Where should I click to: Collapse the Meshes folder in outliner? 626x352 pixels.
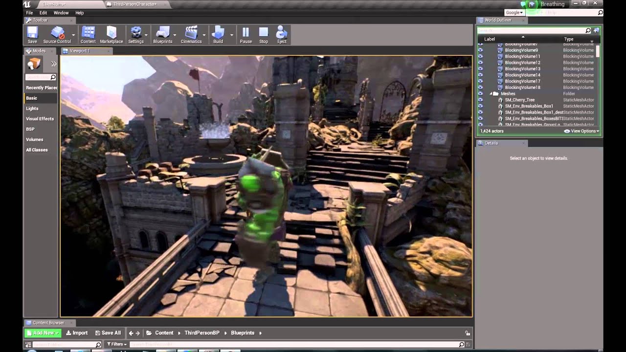click(491, 93)
